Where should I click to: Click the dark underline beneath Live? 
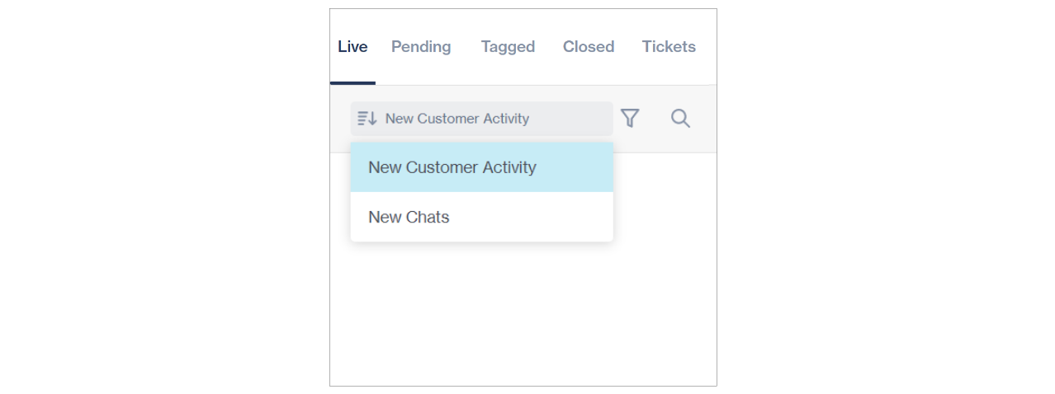point(352,82)
